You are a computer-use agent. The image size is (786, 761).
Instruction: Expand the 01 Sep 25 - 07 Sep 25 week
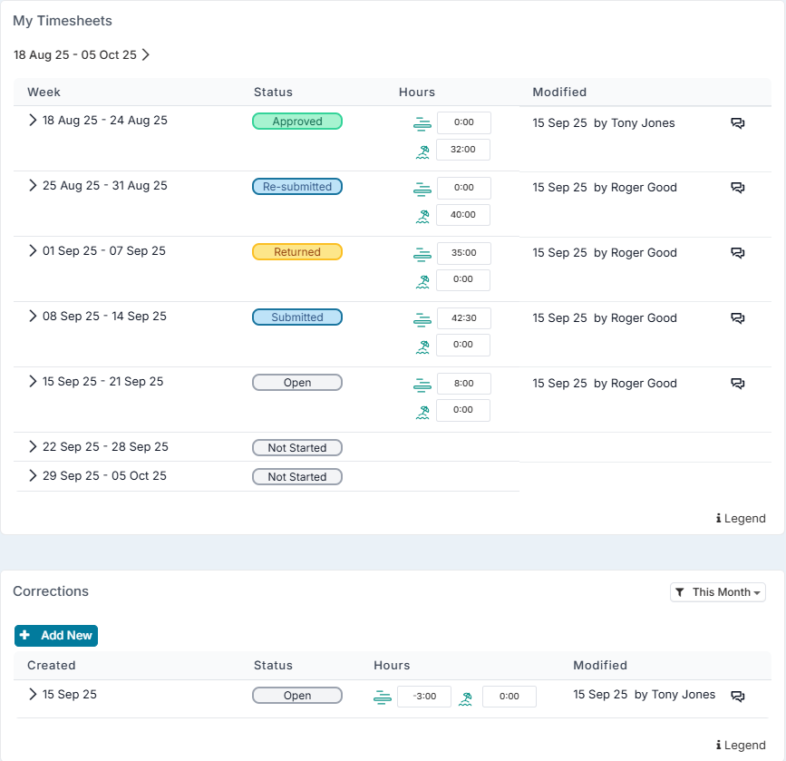pyautogui.click(x=33, y=251)
